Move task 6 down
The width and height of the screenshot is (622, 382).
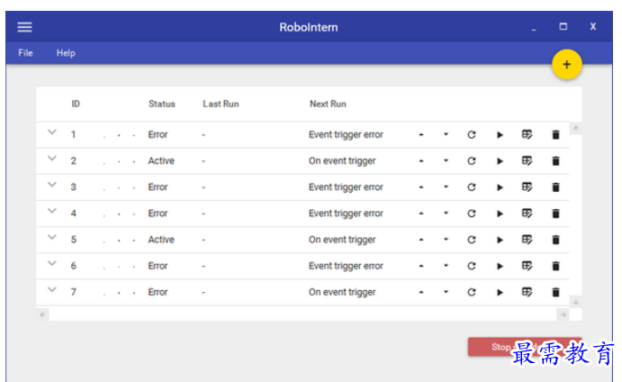(x=446, y=266)
